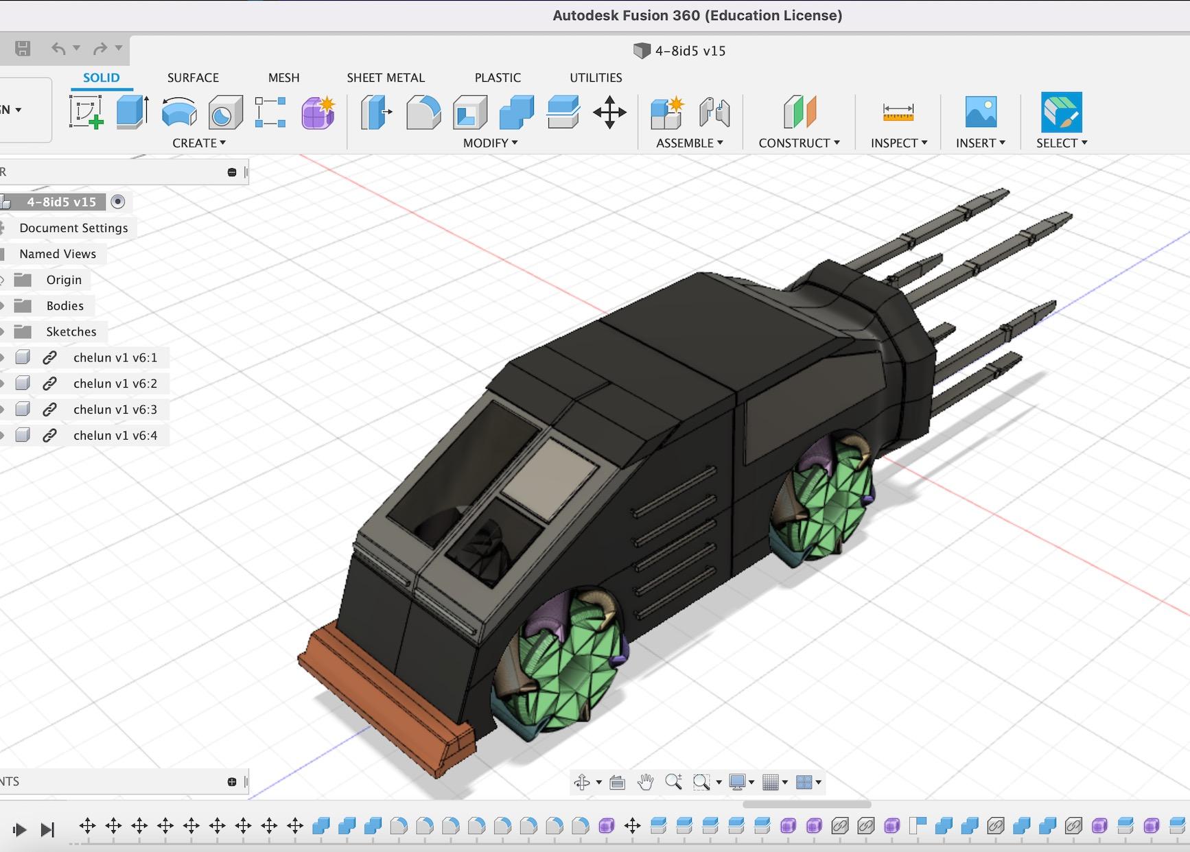The image size is (1190, 852).
Task: Switch to the SHEET METAL tab
Action: pos(386,78)
